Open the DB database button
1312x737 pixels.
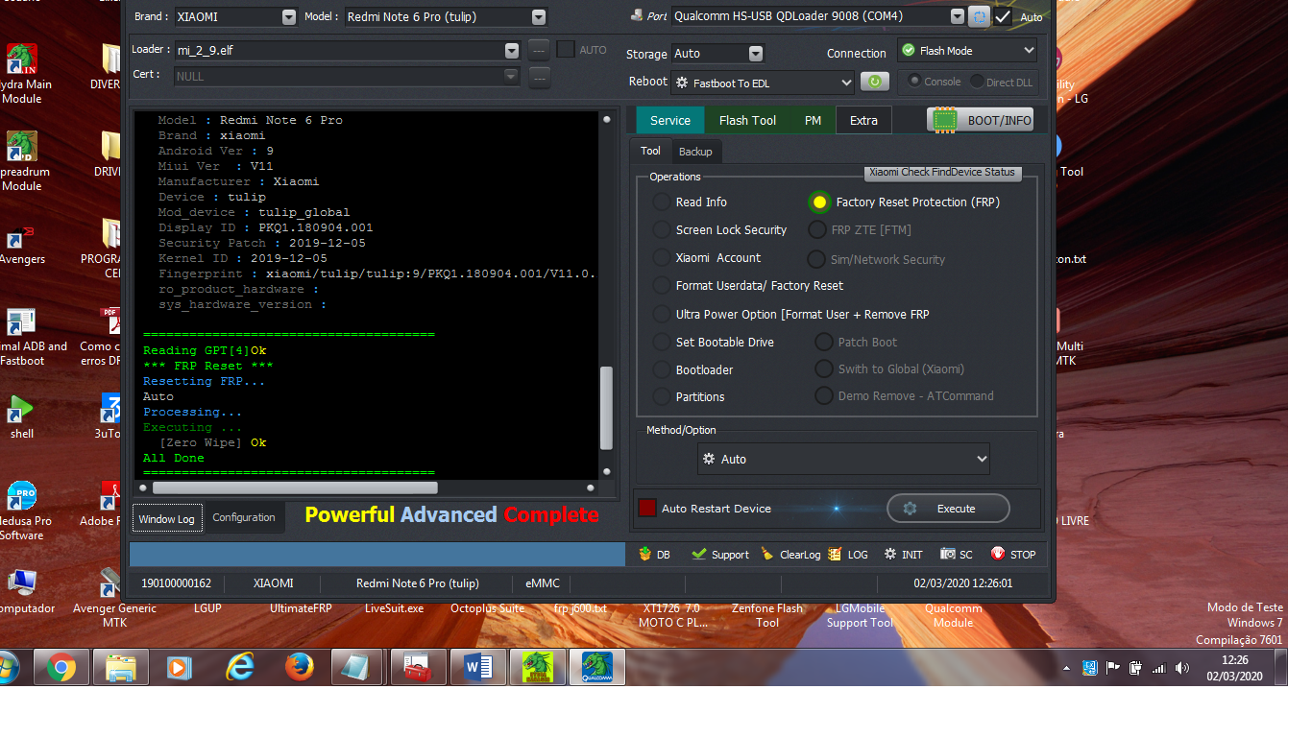[654, 555]
